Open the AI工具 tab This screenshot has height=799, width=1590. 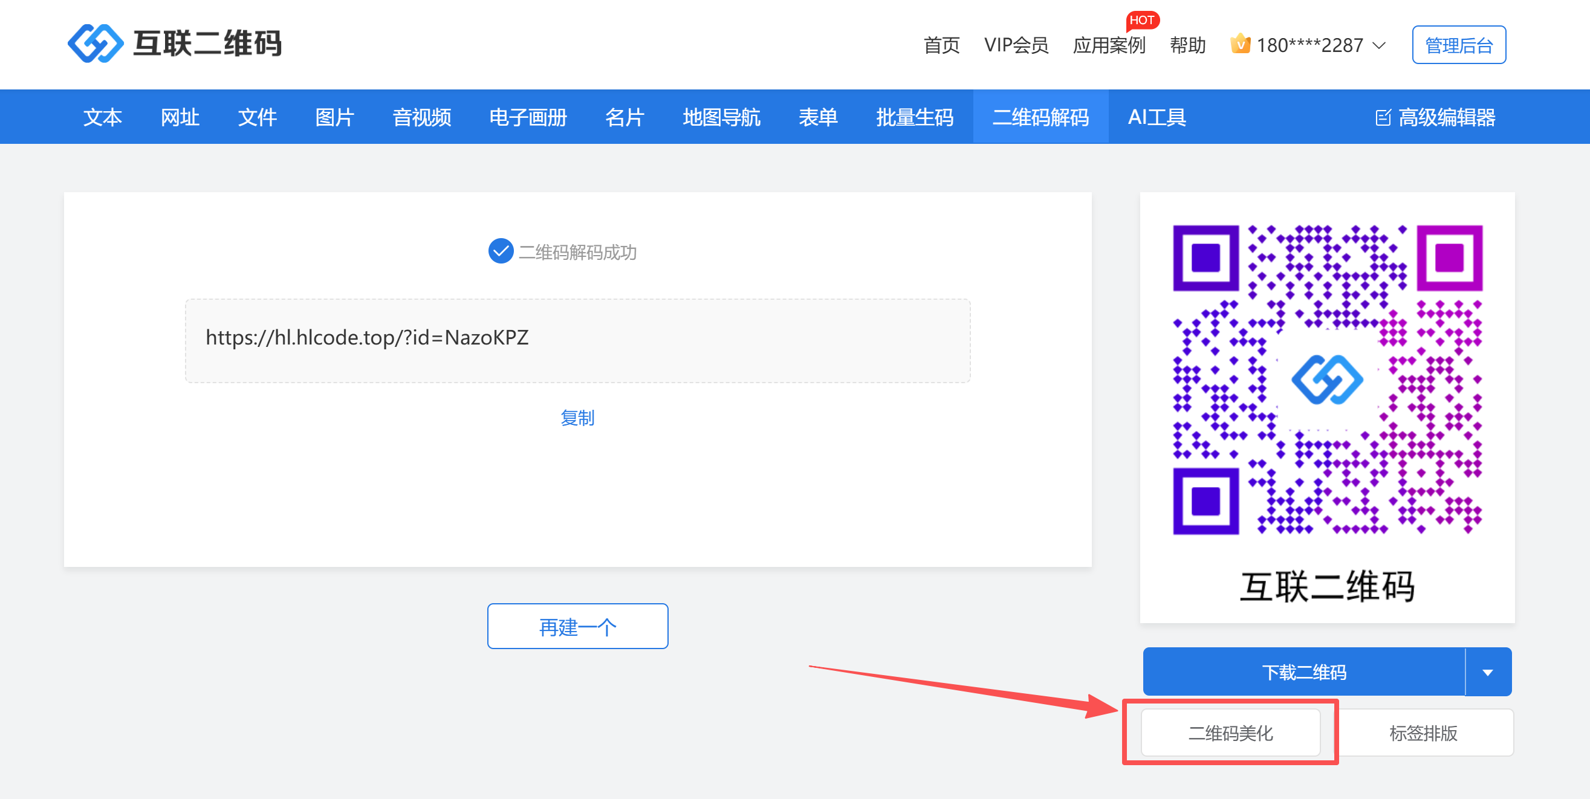[1157, 117]
